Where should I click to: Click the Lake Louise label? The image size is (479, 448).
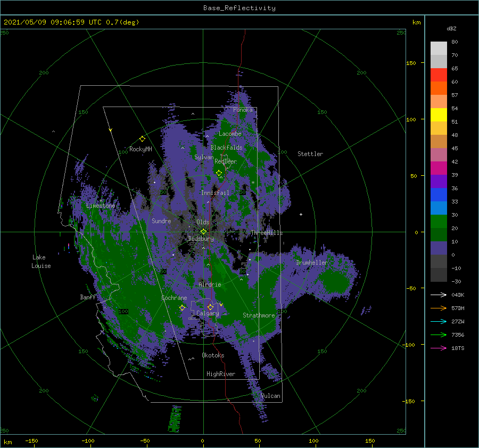pos(41,262)
